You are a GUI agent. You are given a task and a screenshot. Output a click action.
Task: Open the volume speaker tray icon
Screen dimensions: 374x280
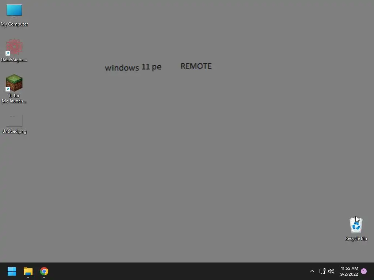pos(331,271)
